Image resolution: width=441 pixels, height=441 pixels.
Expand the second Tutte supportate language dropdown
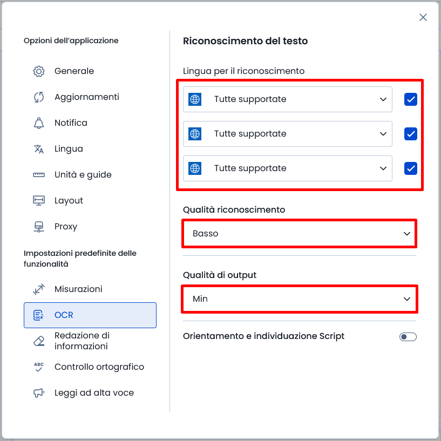[x=288, y=134]
